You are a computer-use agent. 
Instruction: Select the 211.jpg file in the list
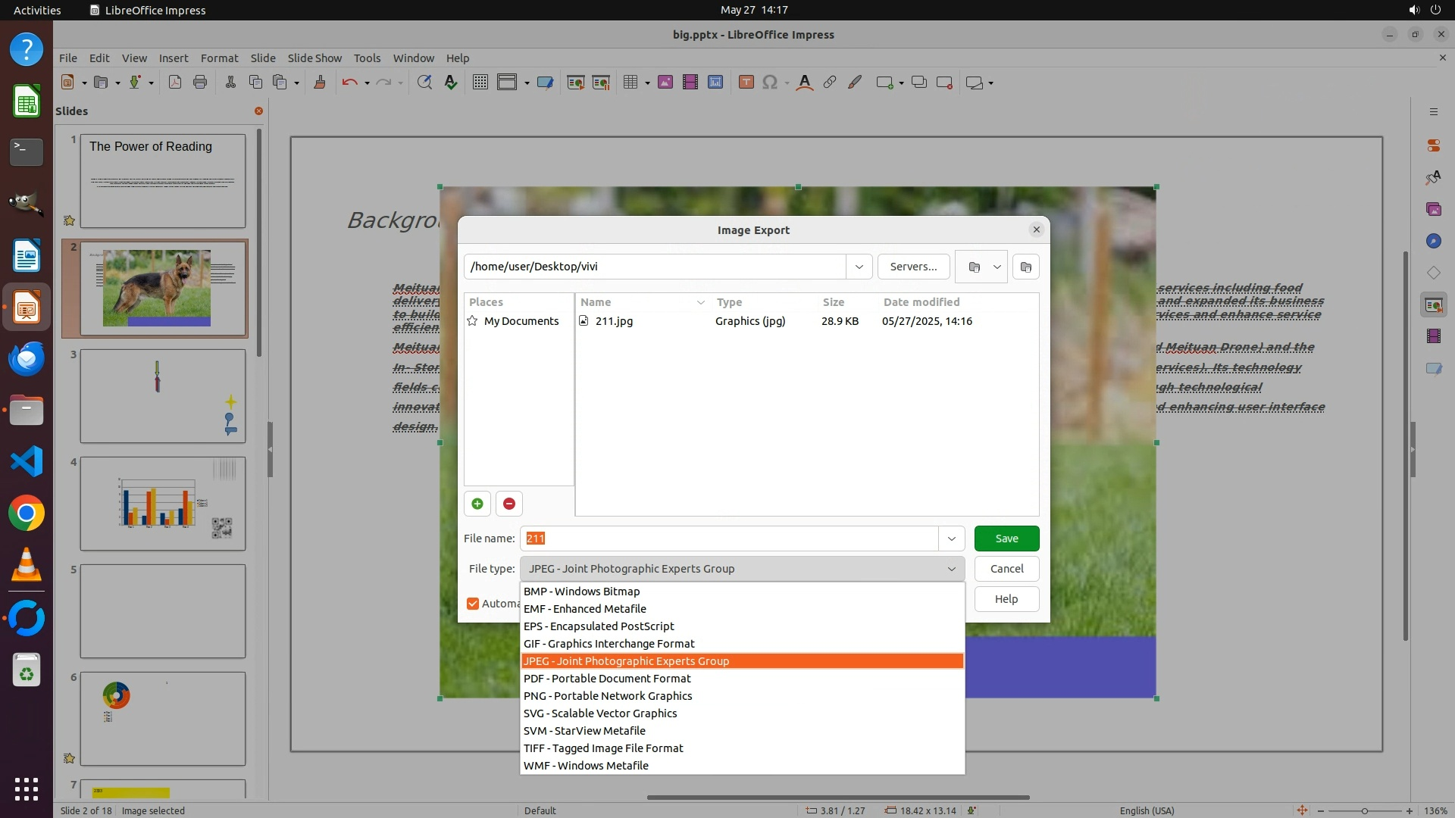(614, 321)
